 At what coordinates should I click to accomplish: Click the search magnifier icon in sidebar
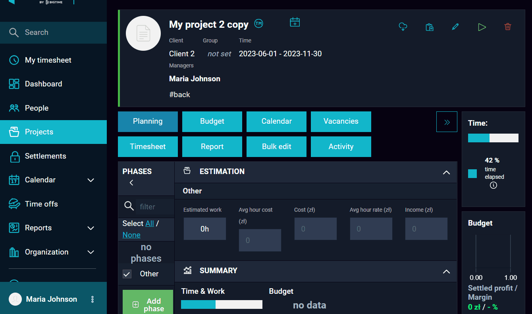(14, 33)
